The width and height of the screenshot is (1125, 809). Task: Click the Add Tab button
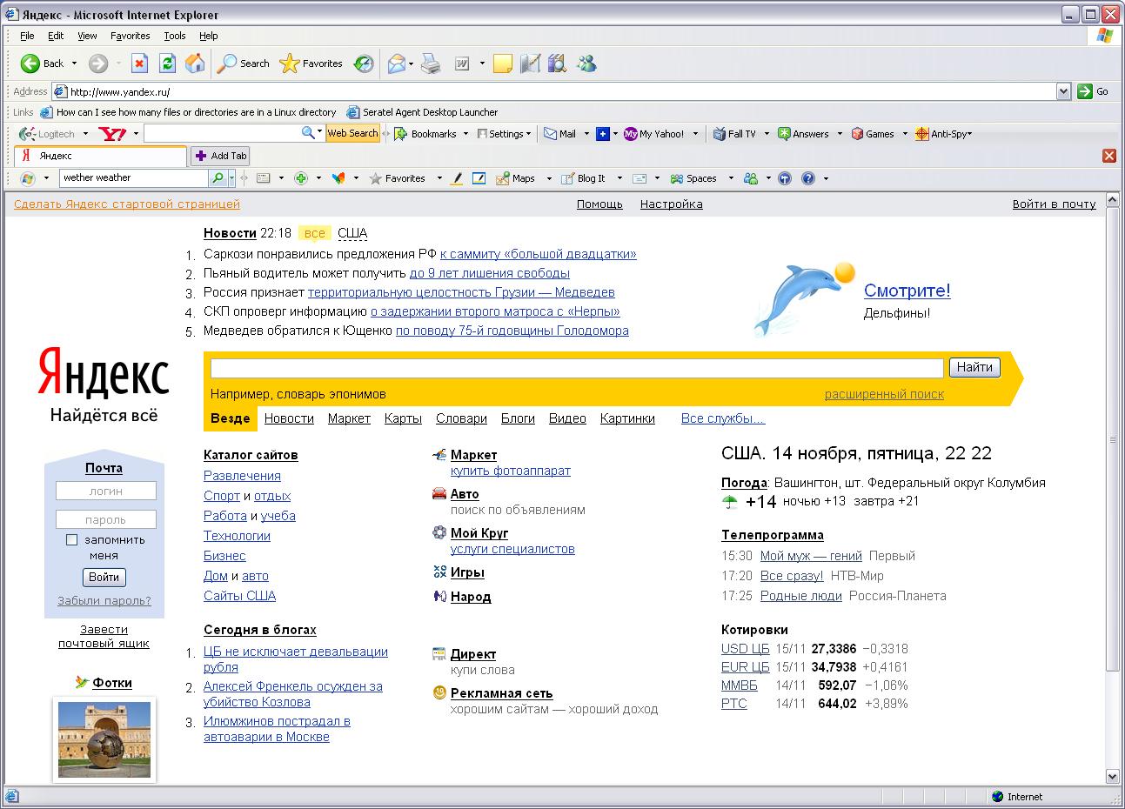pyautogui.click(x=220, y=156)
